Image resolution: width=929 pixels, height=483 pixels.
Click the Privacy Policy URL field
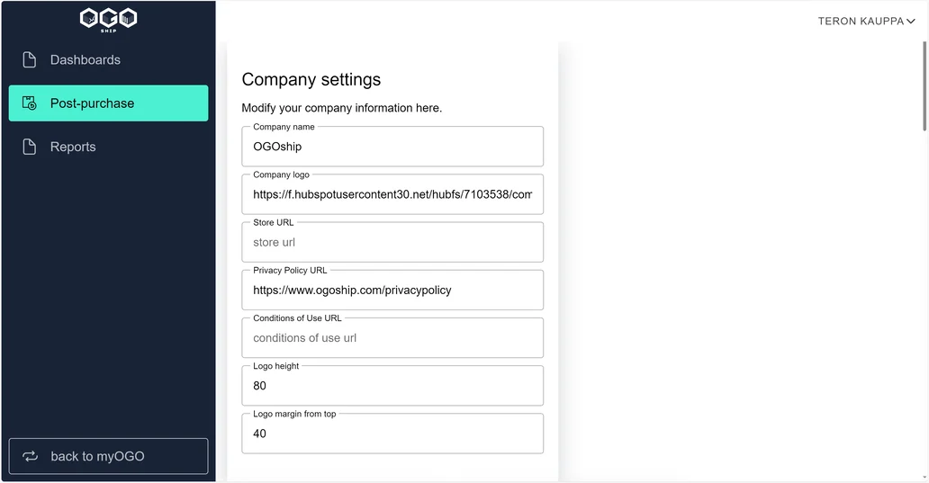[x=392, y=290]
